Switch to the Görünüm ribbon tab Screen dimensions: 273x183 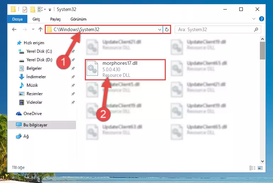(78, 19)
